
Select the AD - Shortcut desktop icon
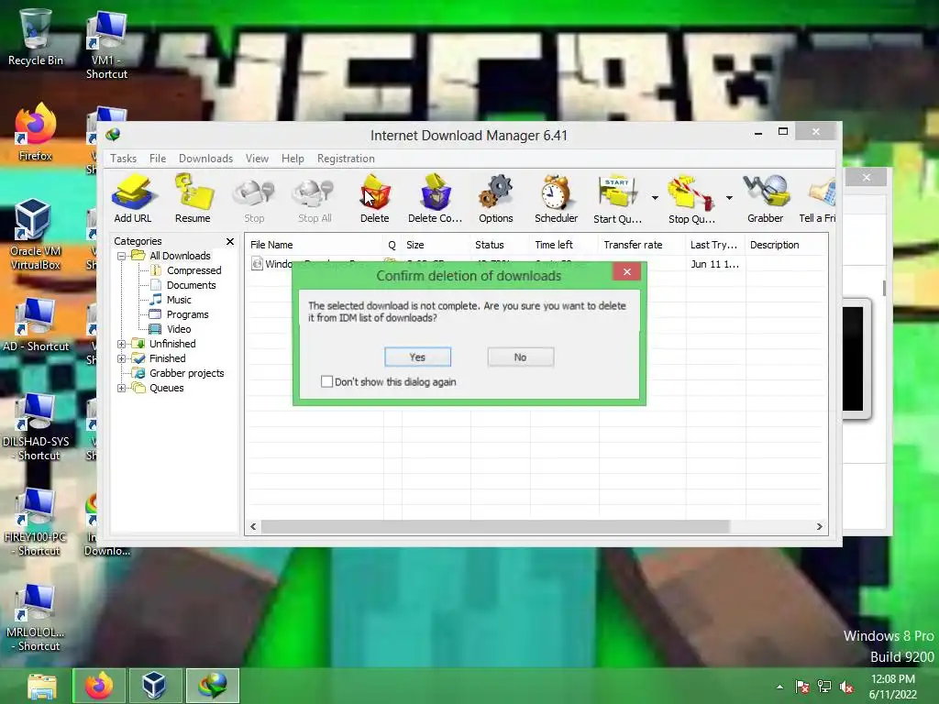[36, 324]
